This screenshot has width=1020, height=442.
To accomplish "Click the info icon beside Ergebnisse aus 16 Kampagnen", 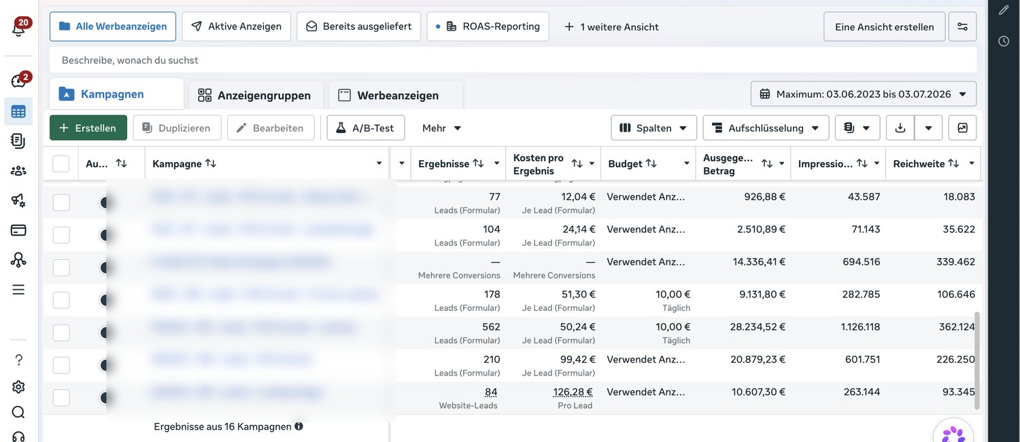I will (x=299, y=426).
